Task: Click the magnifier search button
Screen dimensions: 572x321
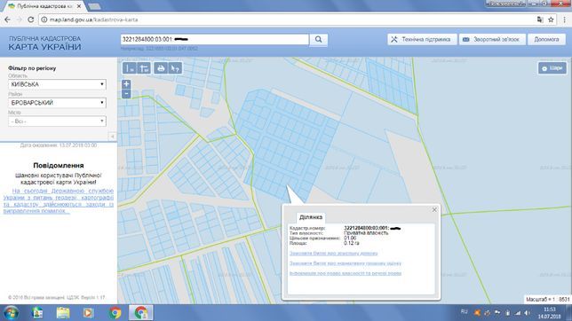Action: 319,39
